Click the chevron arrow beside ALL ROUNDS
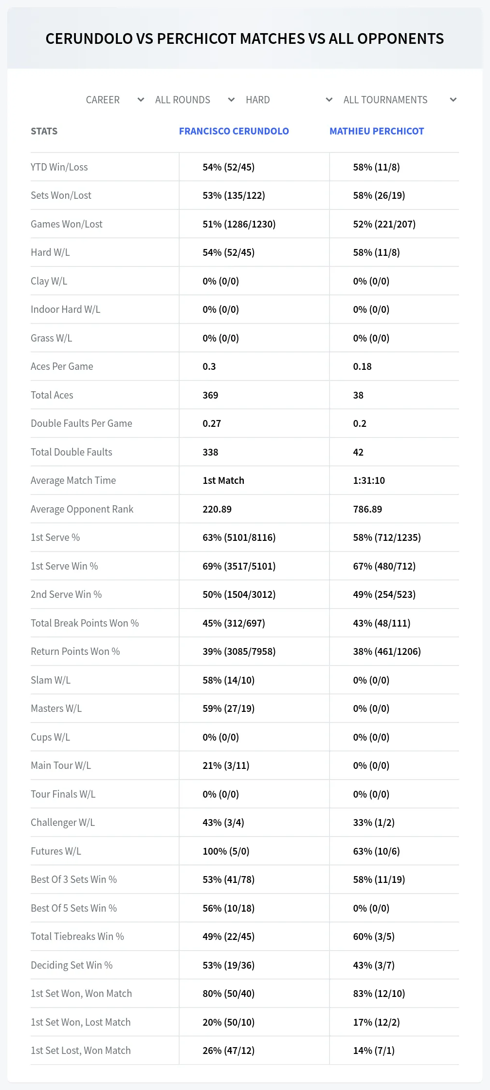This screenshot has width=490, height=1090. [231, 100]
